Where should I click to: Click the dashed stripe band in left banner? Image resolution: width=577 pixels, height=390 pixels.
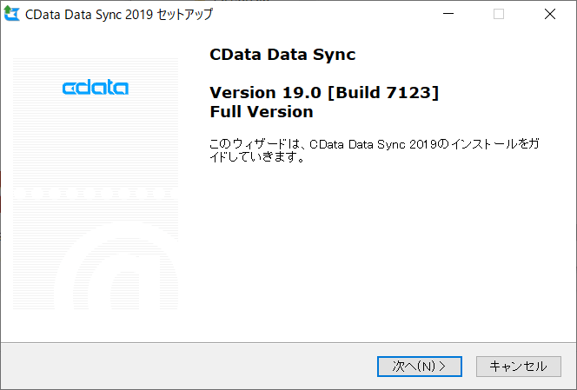click(96, 193)
